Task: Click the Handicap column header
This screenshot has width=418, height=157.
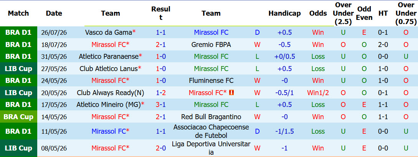Action: (284, 13)
